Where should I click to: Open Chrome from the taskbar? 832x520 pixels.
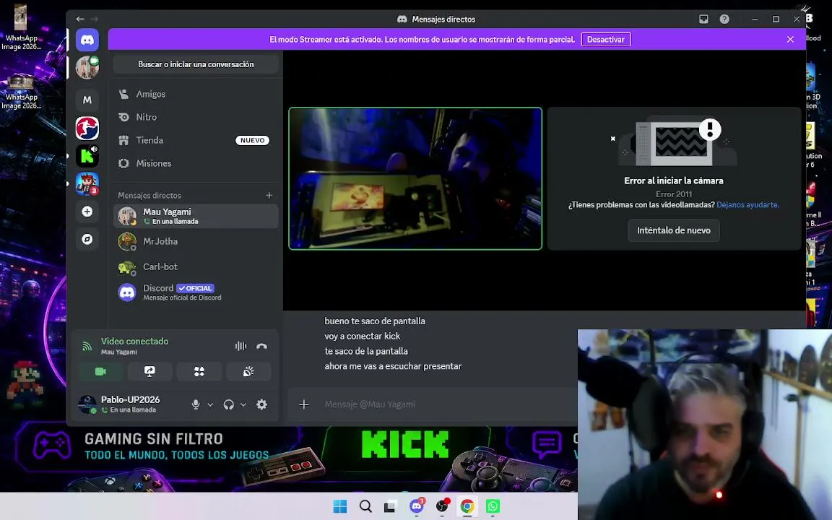pyautogui.click(x=467, y=506)
